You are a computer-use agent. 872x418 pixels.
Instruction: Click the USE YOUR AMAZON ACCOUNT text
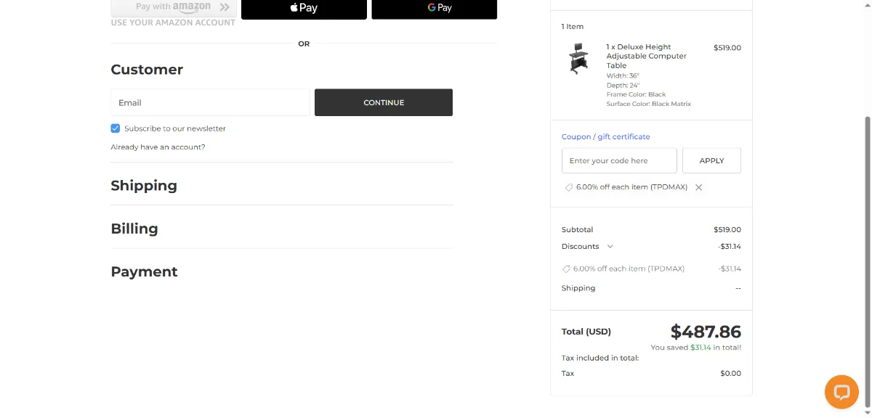coord(173,22)
